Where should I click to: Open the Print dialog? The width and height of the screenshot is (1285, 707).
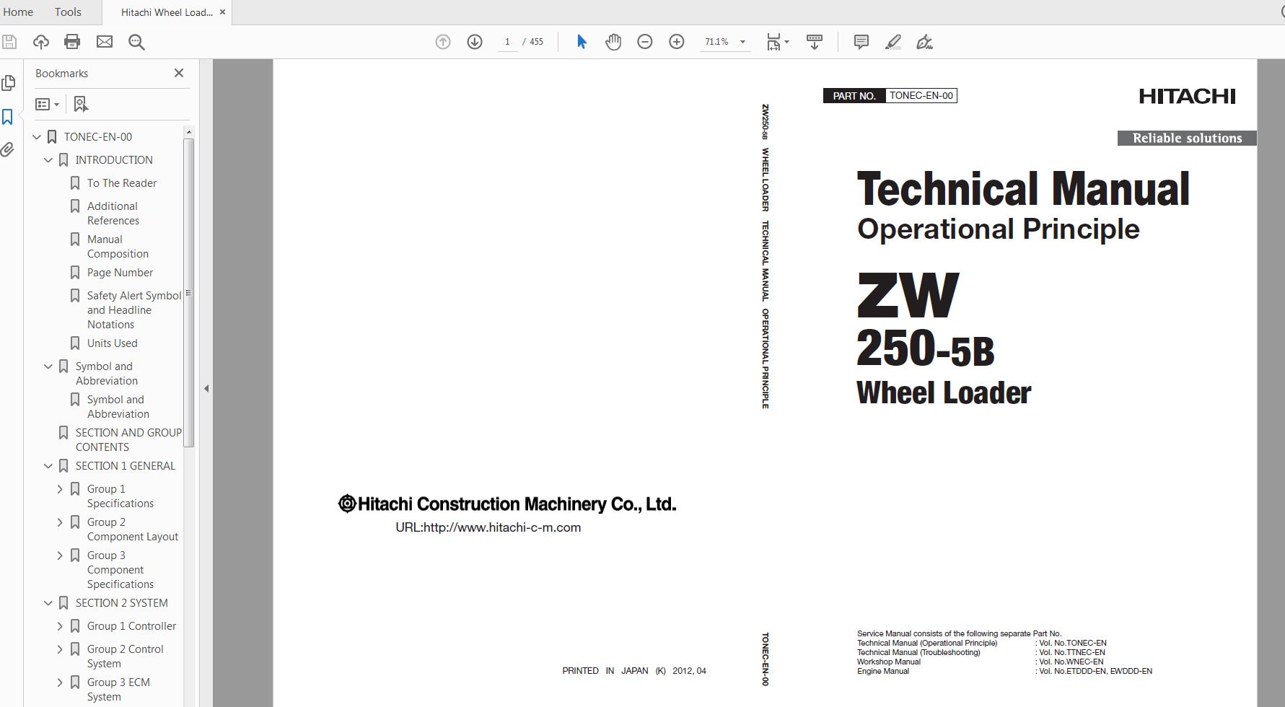71,41
